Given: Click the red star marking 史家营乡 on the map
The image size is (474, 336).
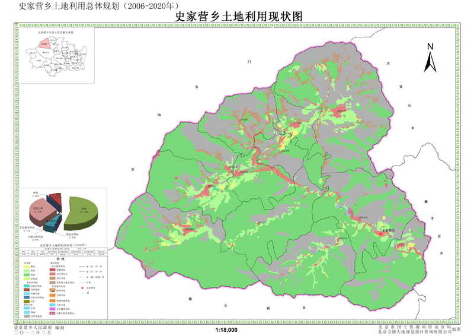Looking at the screenshot, I should (379, 234).
